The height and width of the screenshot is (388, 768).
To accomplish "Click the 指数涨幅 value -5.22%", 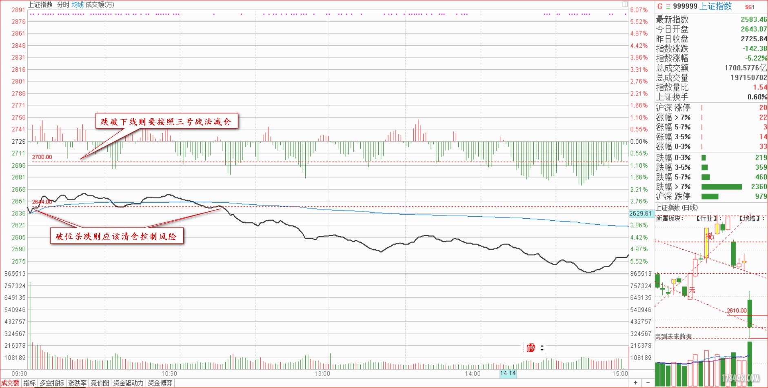I will pyautogui.click(x=756, y=58).
